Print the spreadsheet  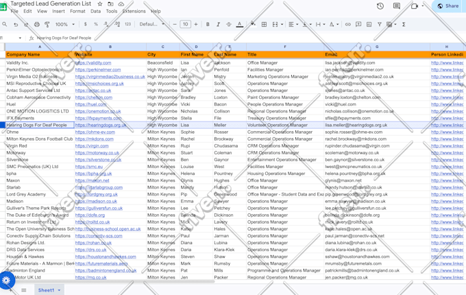36,25
